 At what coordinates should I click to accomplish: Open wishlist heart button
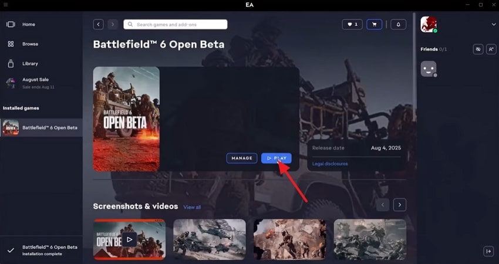pos(352,25)
